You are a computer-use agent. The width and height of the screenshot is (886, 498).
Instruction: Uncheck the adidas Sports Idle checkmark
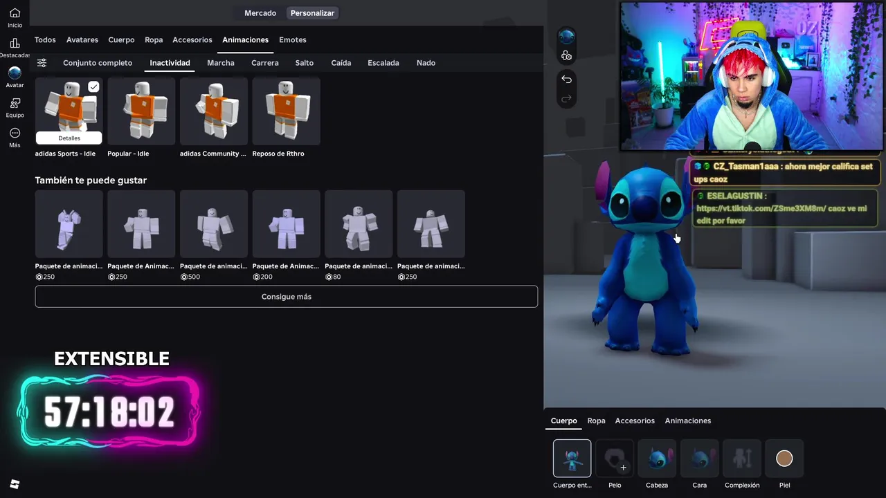[x=93, y=86]
